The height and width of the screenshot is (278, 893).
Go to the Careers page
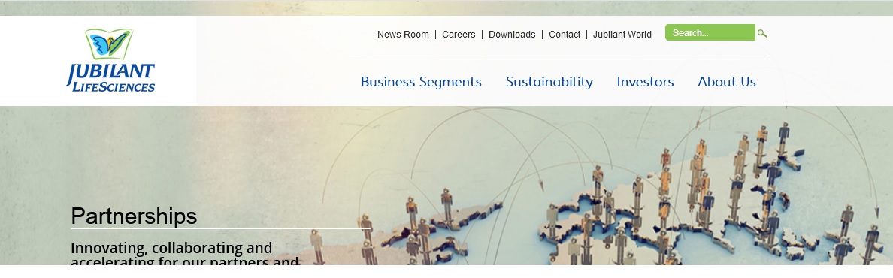[459, 34]
